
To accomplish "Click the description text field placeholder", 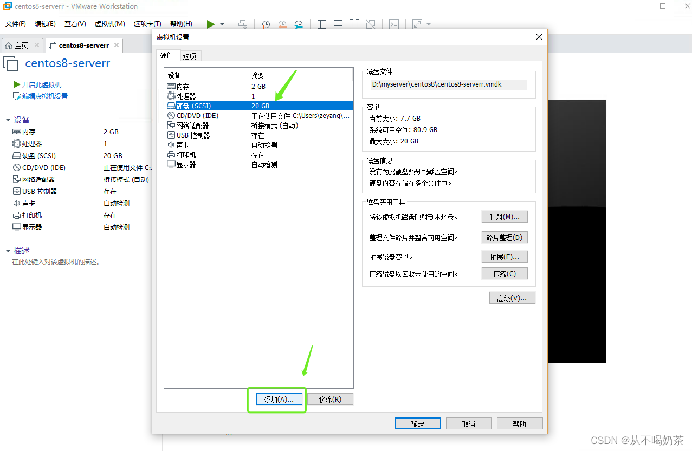I will (x=56, y=262).
